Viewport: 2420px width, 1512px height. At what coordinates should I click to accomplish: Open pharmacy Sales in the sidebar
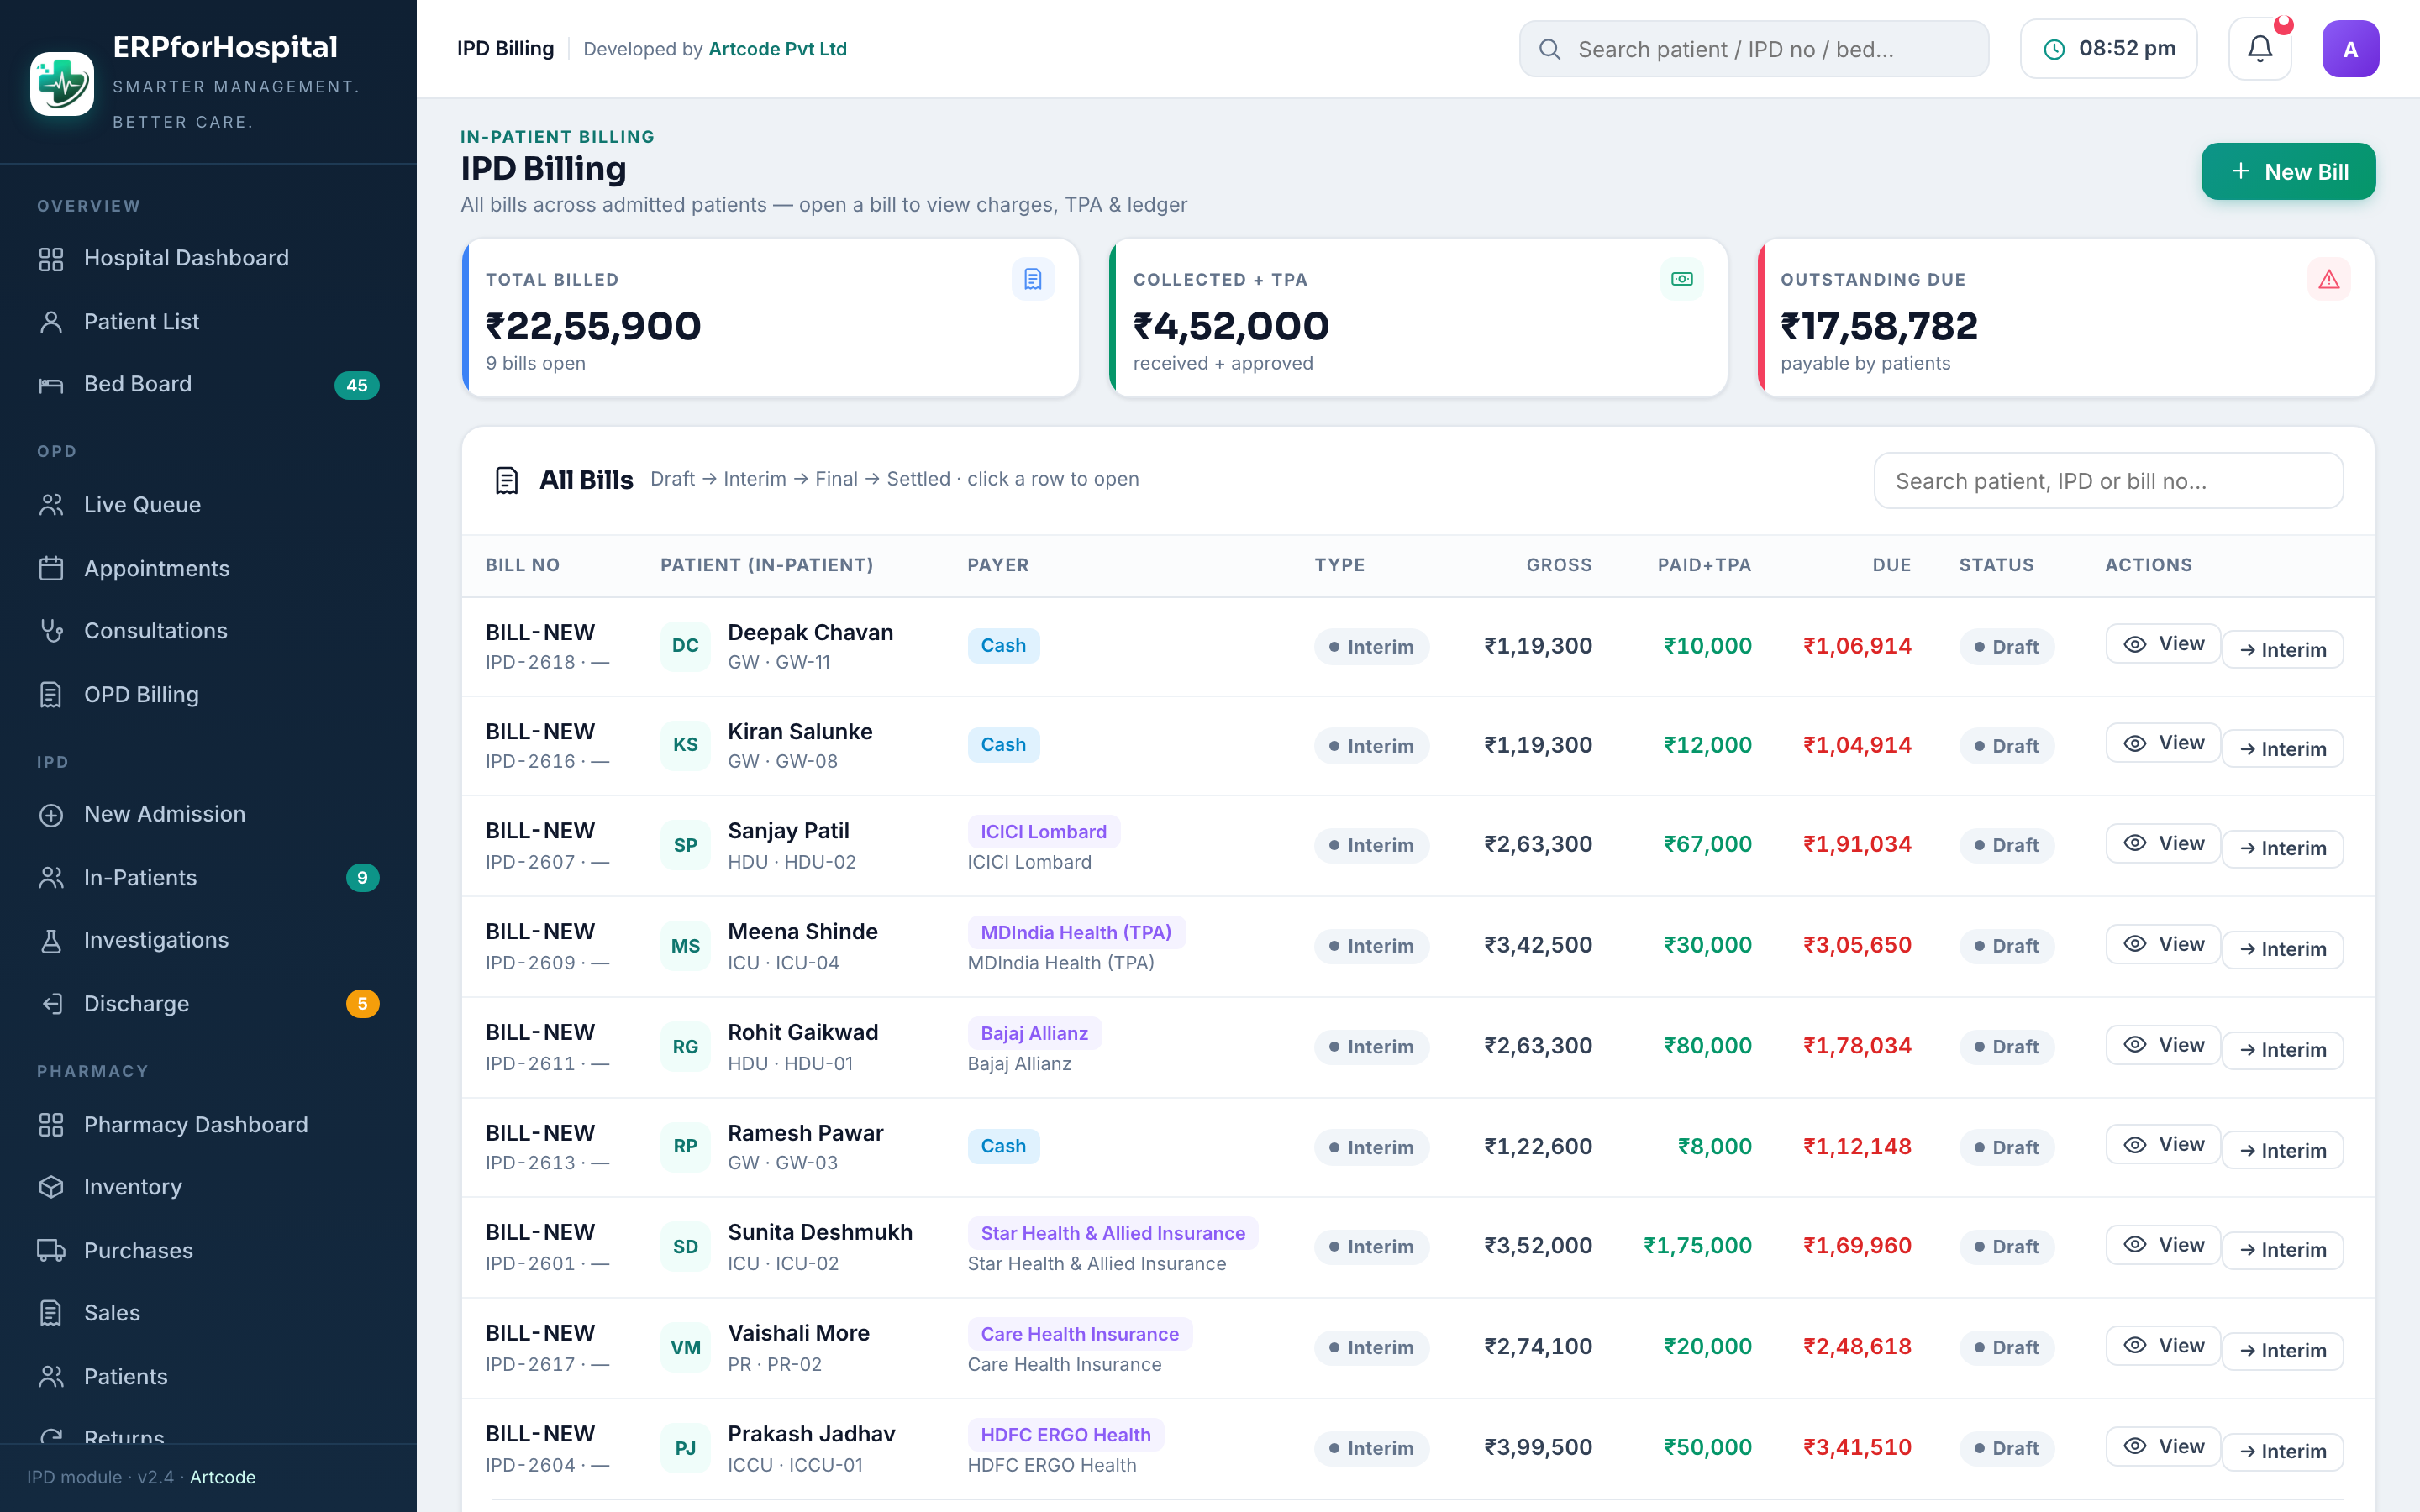[x=208, y=1313]
